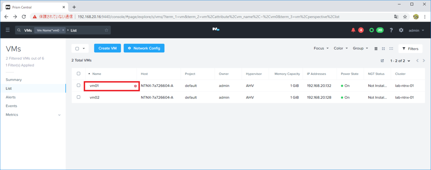Bookmark page with the browser star
The height and width of the screenshot is (170, 431).
coord(405,16)
